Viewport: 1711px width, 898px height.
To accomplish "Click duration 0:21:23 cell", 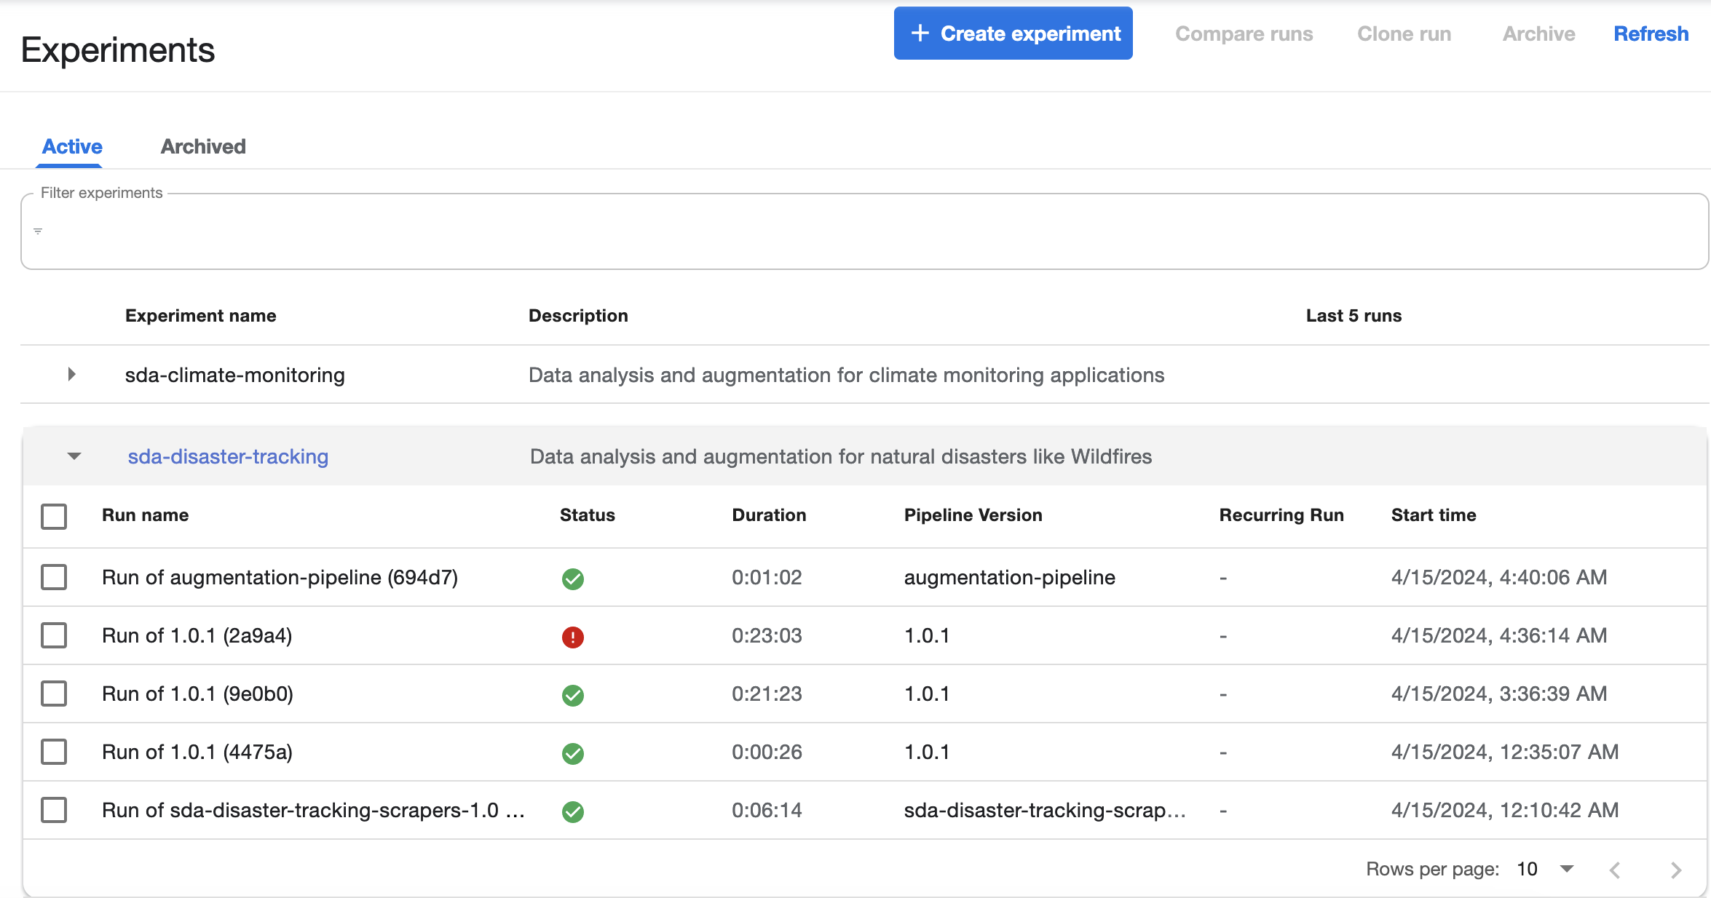I will click(767, 694).
